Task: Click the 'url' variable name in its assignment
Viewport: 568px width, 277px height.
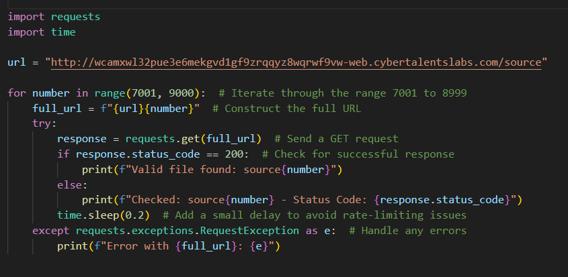Action: coord(17,62)
